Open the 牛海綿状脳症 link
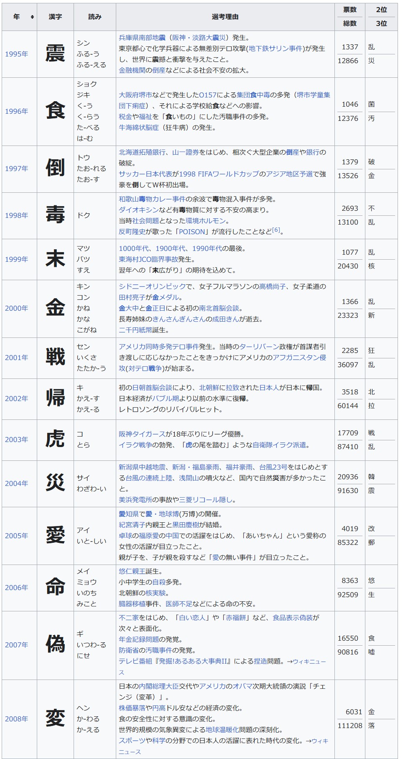403x759 pixels. [139, 128]
